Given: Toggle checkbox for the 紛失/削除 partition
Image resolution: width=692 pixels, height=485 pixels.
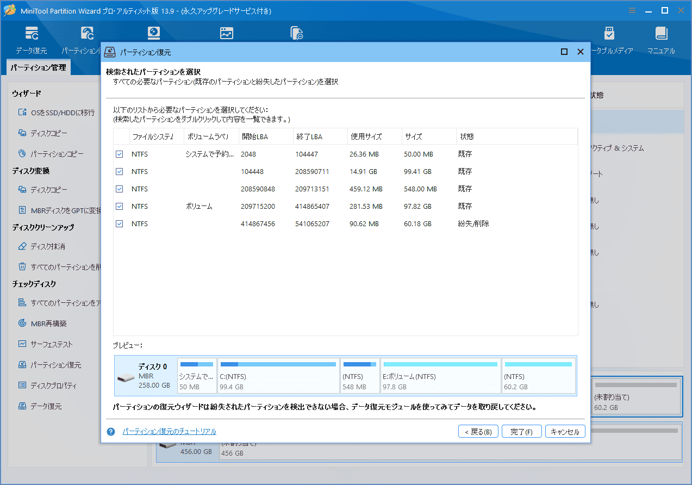Looking at the screenshot, I should [x=119, y=224].
